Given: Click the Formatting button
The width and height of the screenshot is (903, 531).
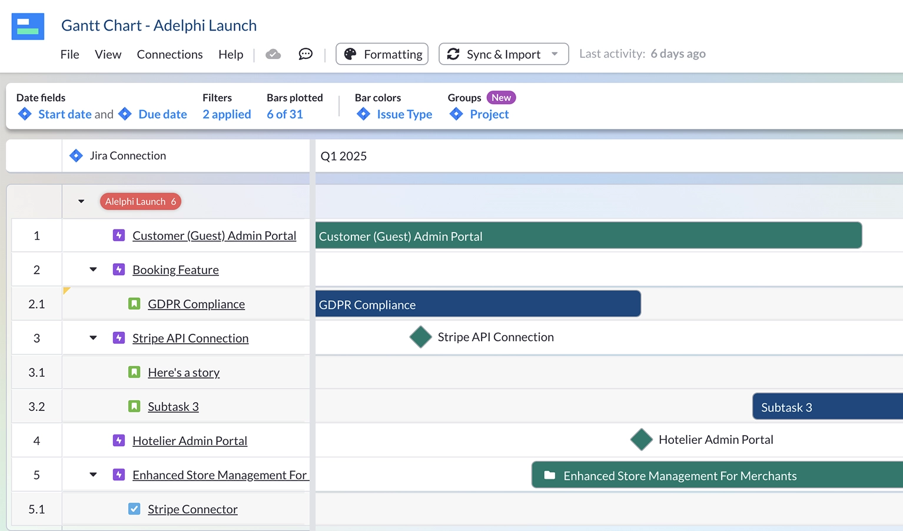Looking at the screenshot, I should [382, 54].
